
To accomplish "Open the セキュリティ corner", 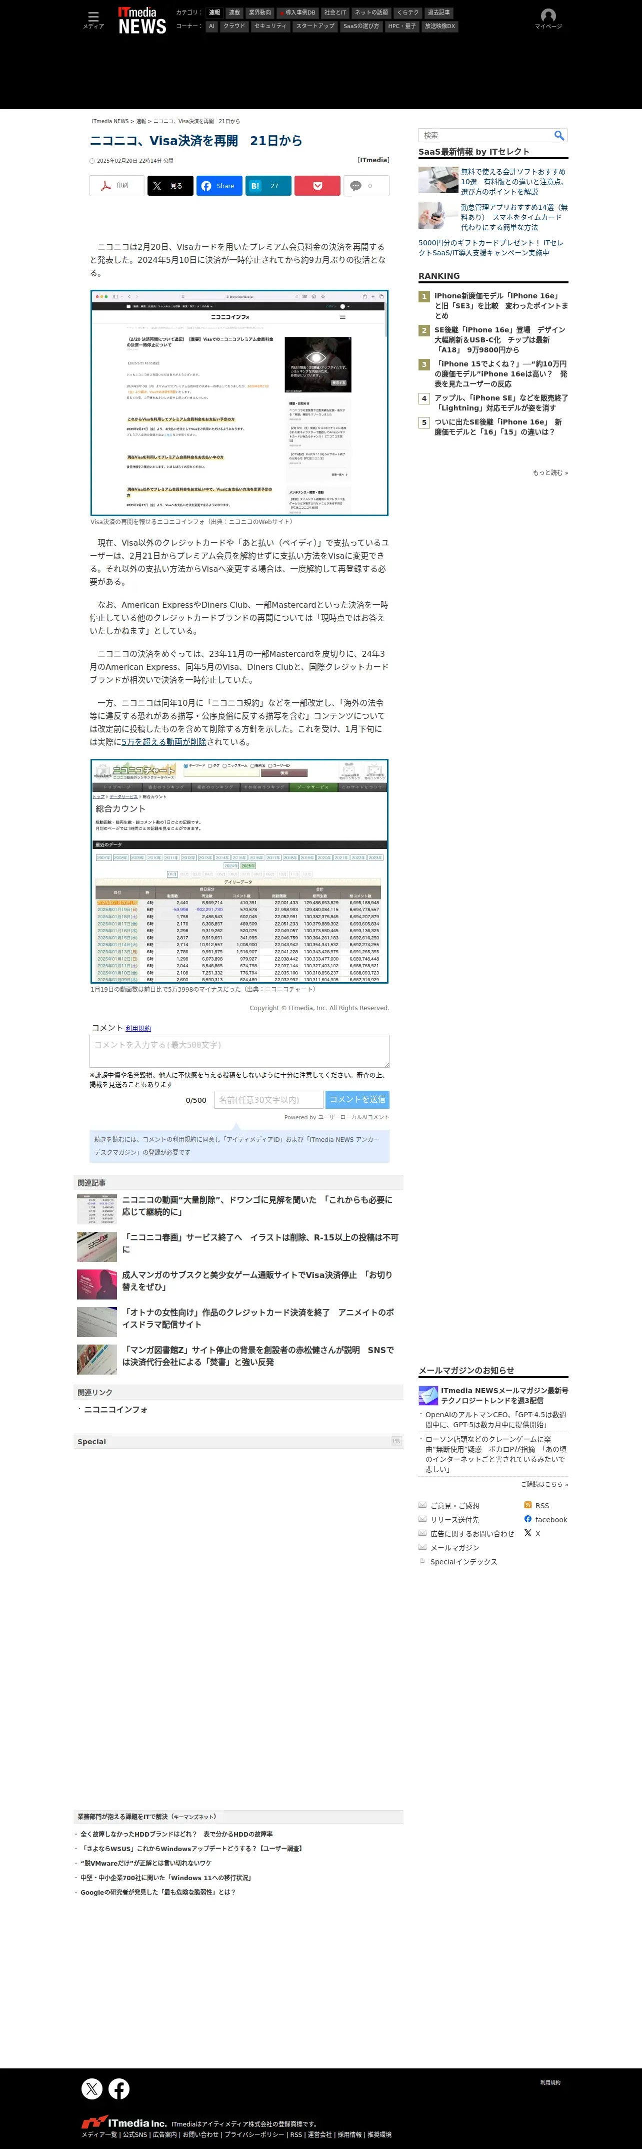I will pyautogui.click(x=270, y=26).
